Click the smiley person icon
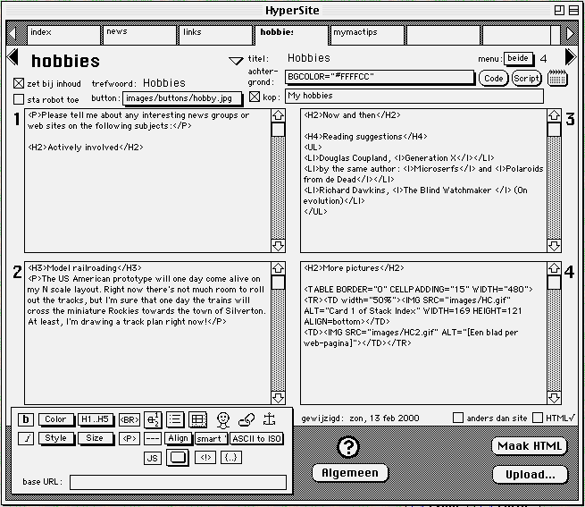The width and height of the screenshot is (585, 507). 223,420
